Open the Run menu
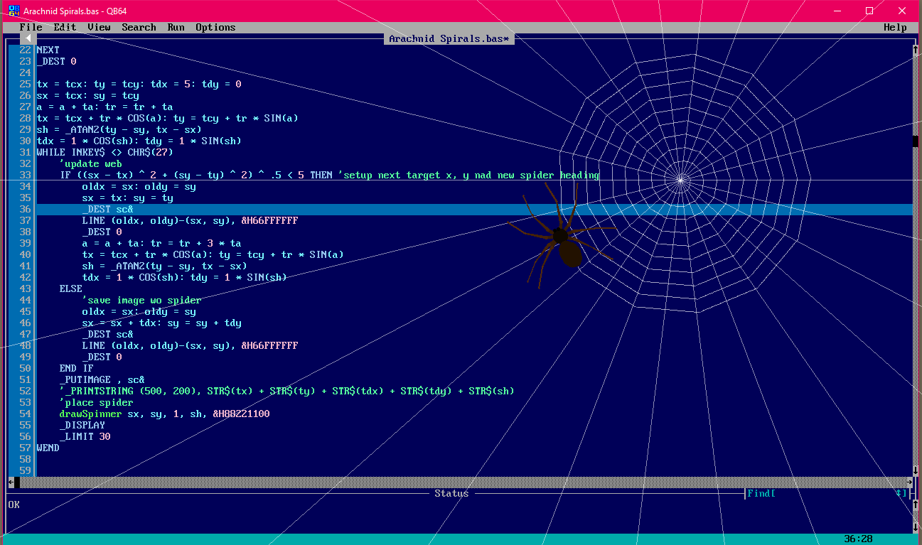 tap(176, 27)
